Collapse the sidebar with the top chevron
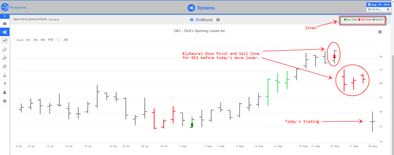 pyautogui.click(x=5, y=16)
